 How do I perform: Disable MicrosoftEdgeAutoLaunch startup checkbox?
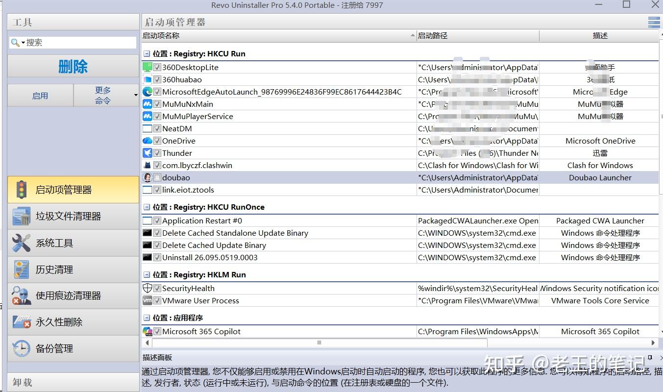pos(157,92)
